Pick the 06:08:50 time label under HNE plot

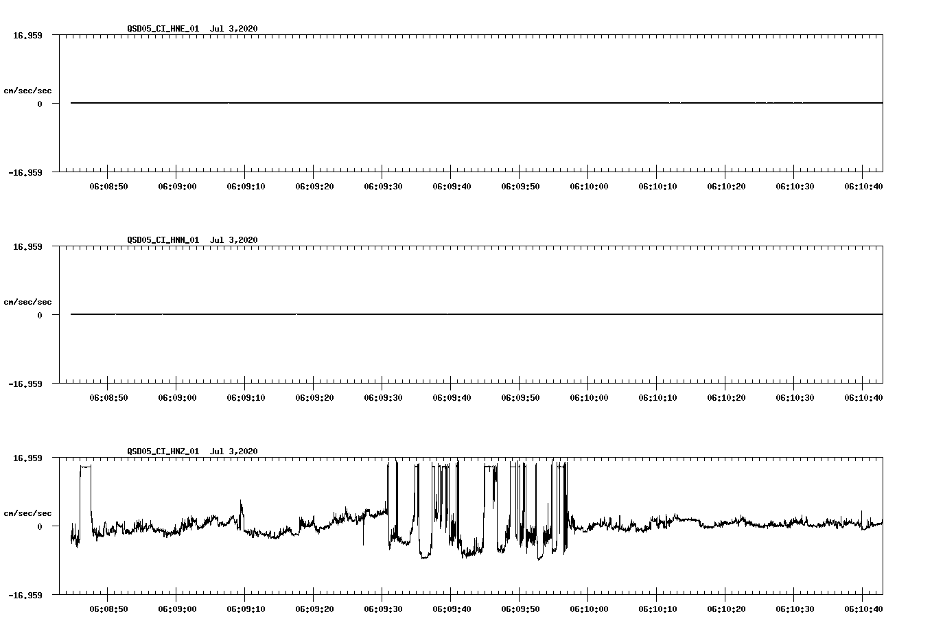(x=108, y=187)
